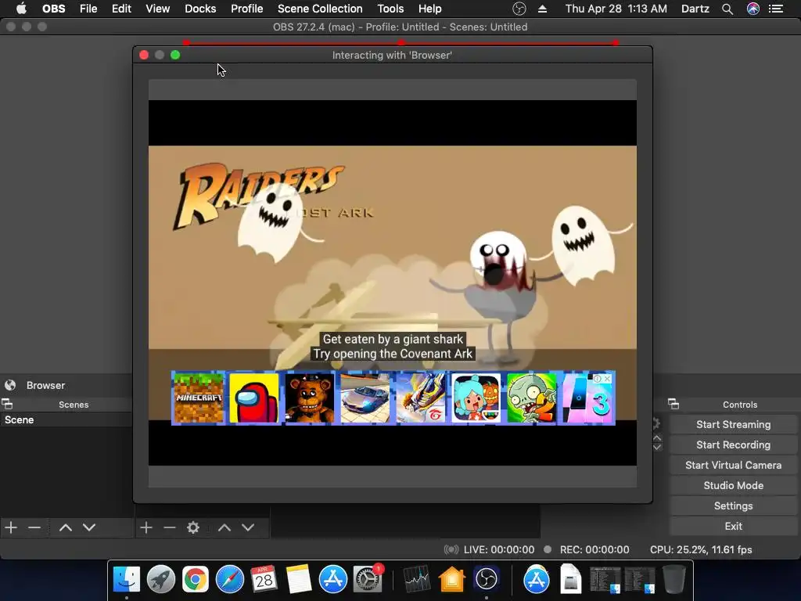Move source down with Sources down arrow
Image resolution: width=801 pixels, height=601 pixels.
click(x=248, y=527)
